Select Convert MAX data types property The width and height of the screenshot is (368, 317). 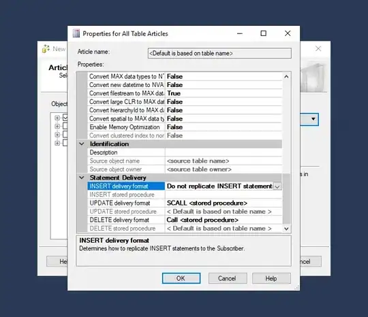126,76
